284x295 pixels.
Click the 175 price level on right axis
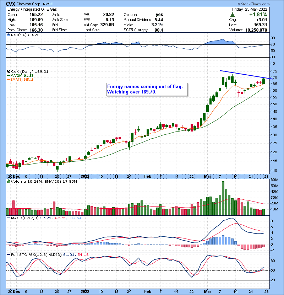274,71
